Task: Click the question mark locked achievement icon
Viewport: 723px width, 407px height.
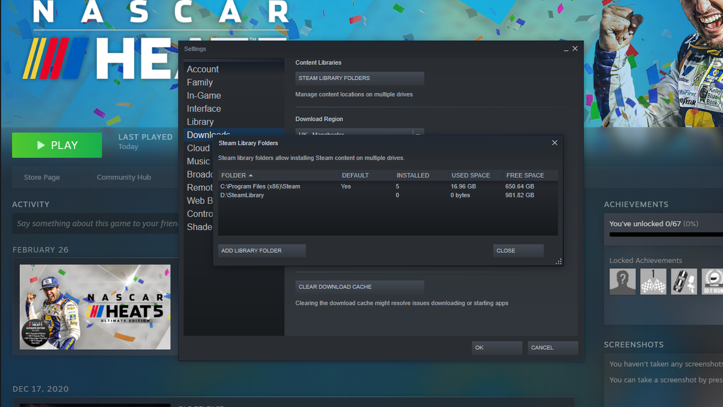Action: [x=622, y=281]
